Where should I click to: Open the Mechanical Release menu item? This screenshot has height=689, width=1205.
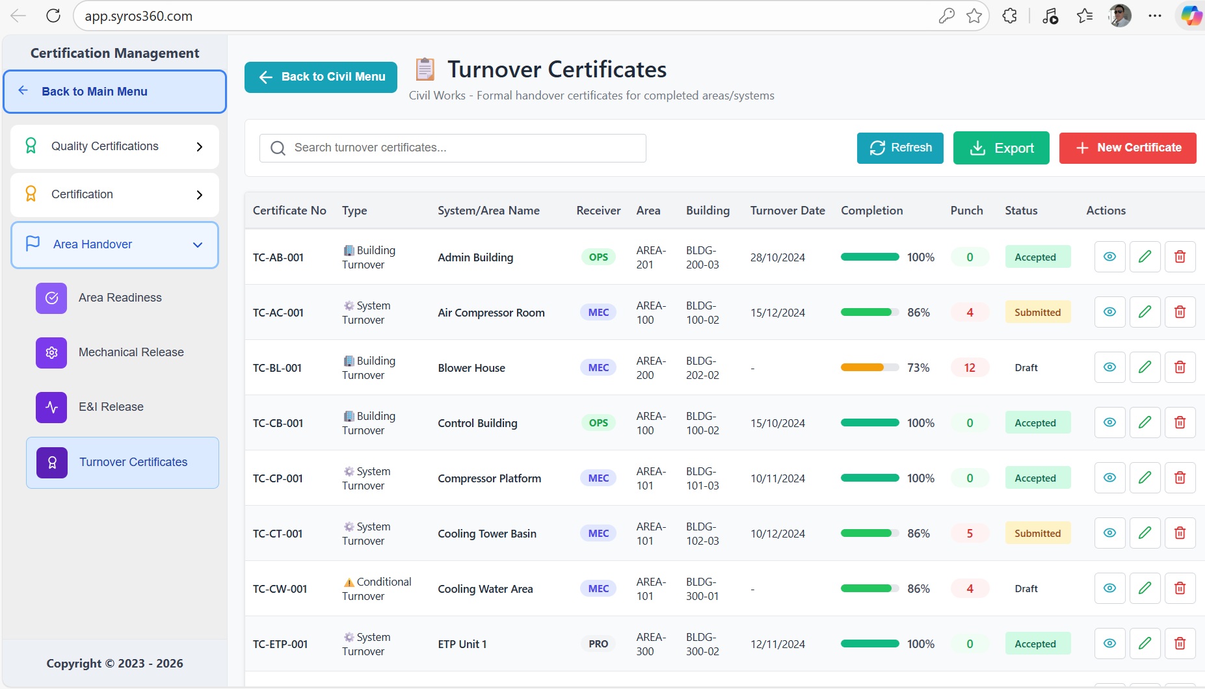131,352
